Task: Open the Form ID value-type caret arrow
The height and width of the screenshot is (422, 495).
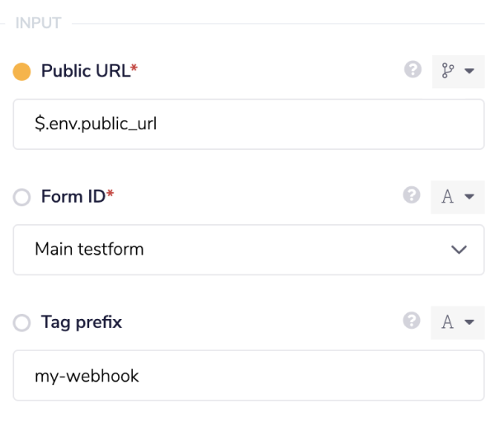Action: 469,197
